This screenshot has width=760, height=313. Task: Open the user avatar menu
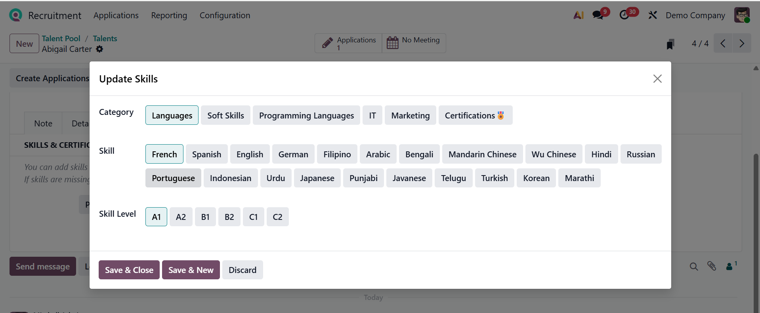pos(741,15)
